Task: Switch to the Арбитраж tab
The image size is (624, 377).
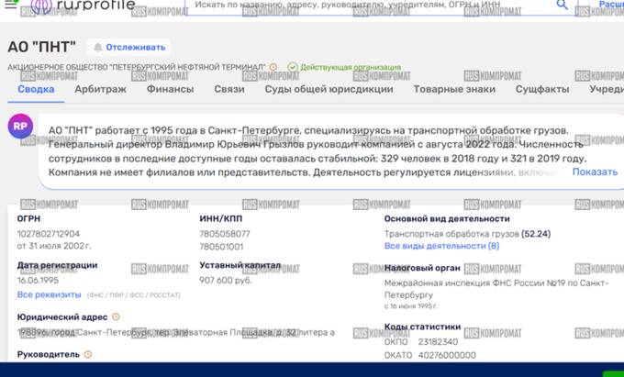Action: tap(100, 89)
